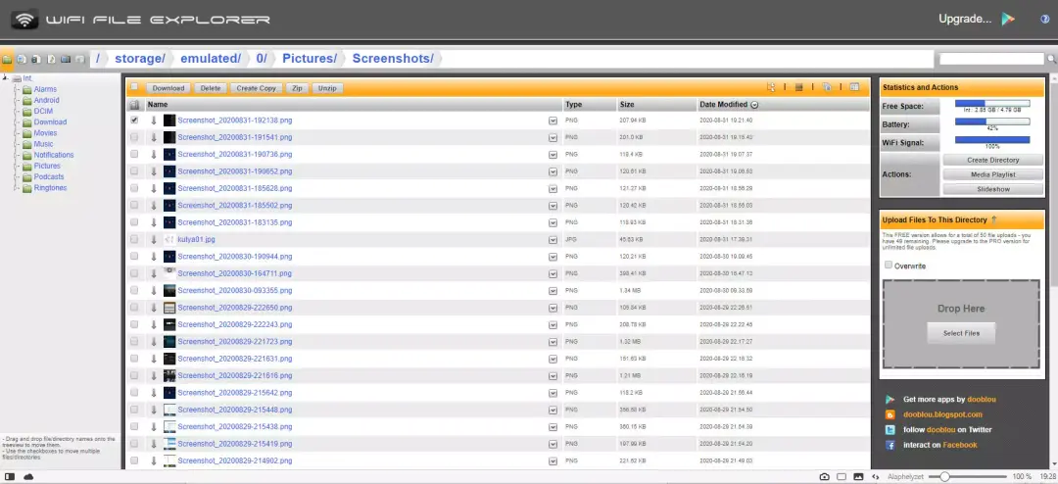
Task: Open thumbnail of Screenshot_20200830-093355.png
Action: (169, 290)
